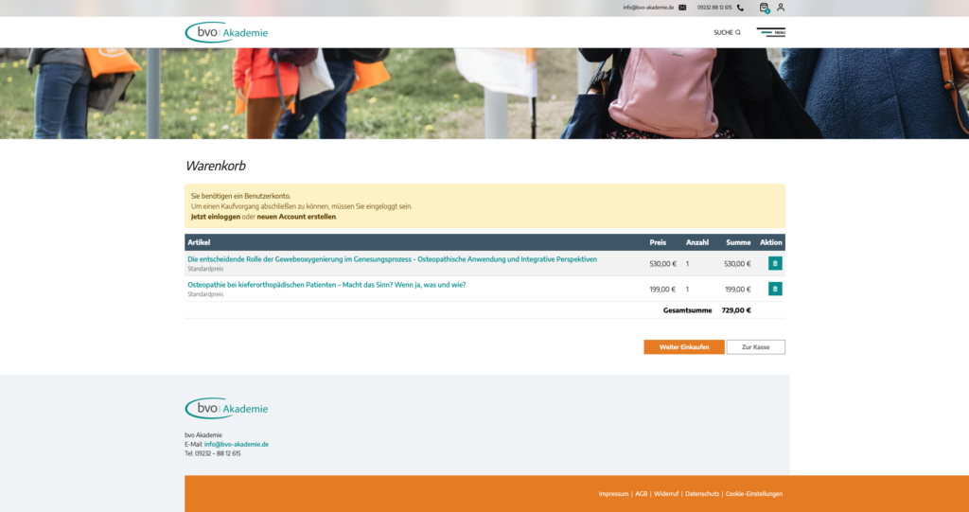Viewport: 969px width, 512px height.
Task: Follow the Jetzt einloggen link
Action: click(x=216, y=217)
